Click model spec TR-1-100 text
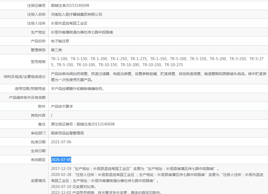Image resolution: width=268 pixels, height=194 pixels. pos(59,59)
